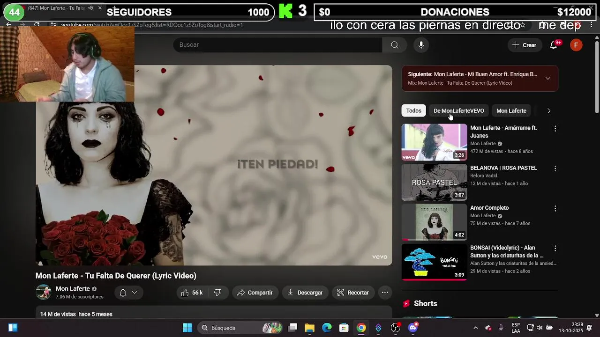Open File Explorer from taskbar
This screenshot has width=600, height=337.
coord(309,328)
